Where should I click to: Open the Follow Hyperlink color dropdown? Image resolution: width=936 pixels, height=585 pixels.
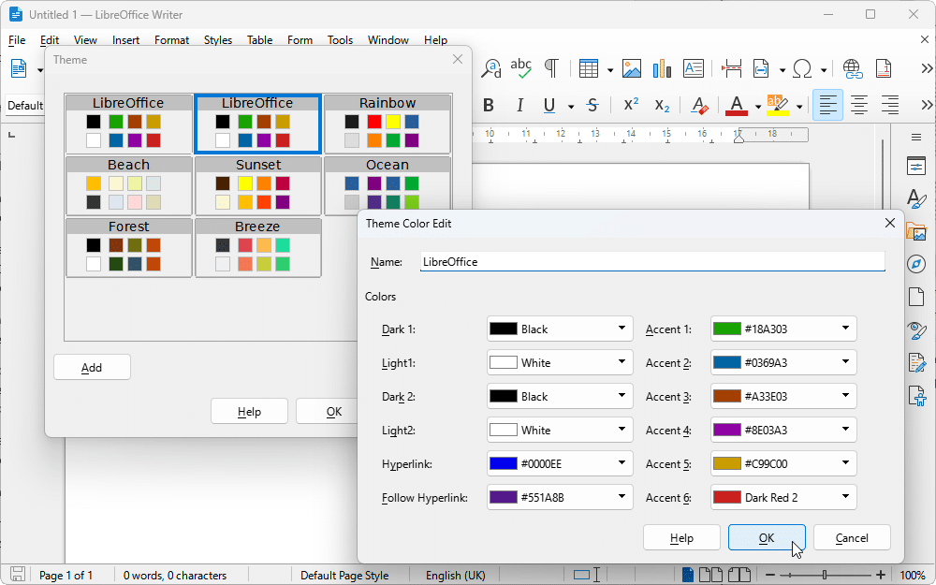click(x=622, y=497)
